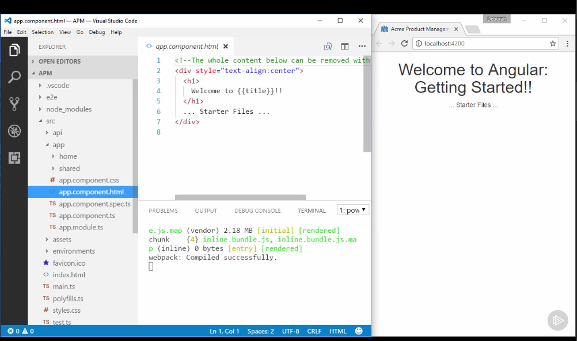This screenshot has height=341, width=577.
Task: Bookmark localhost:4200 with the star icon
Action: coord(552,43)
